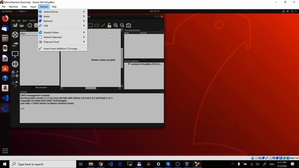Click GNS3 zoom out magnifier
This screenshot has width=299, height=168.
tap(122, 25)
